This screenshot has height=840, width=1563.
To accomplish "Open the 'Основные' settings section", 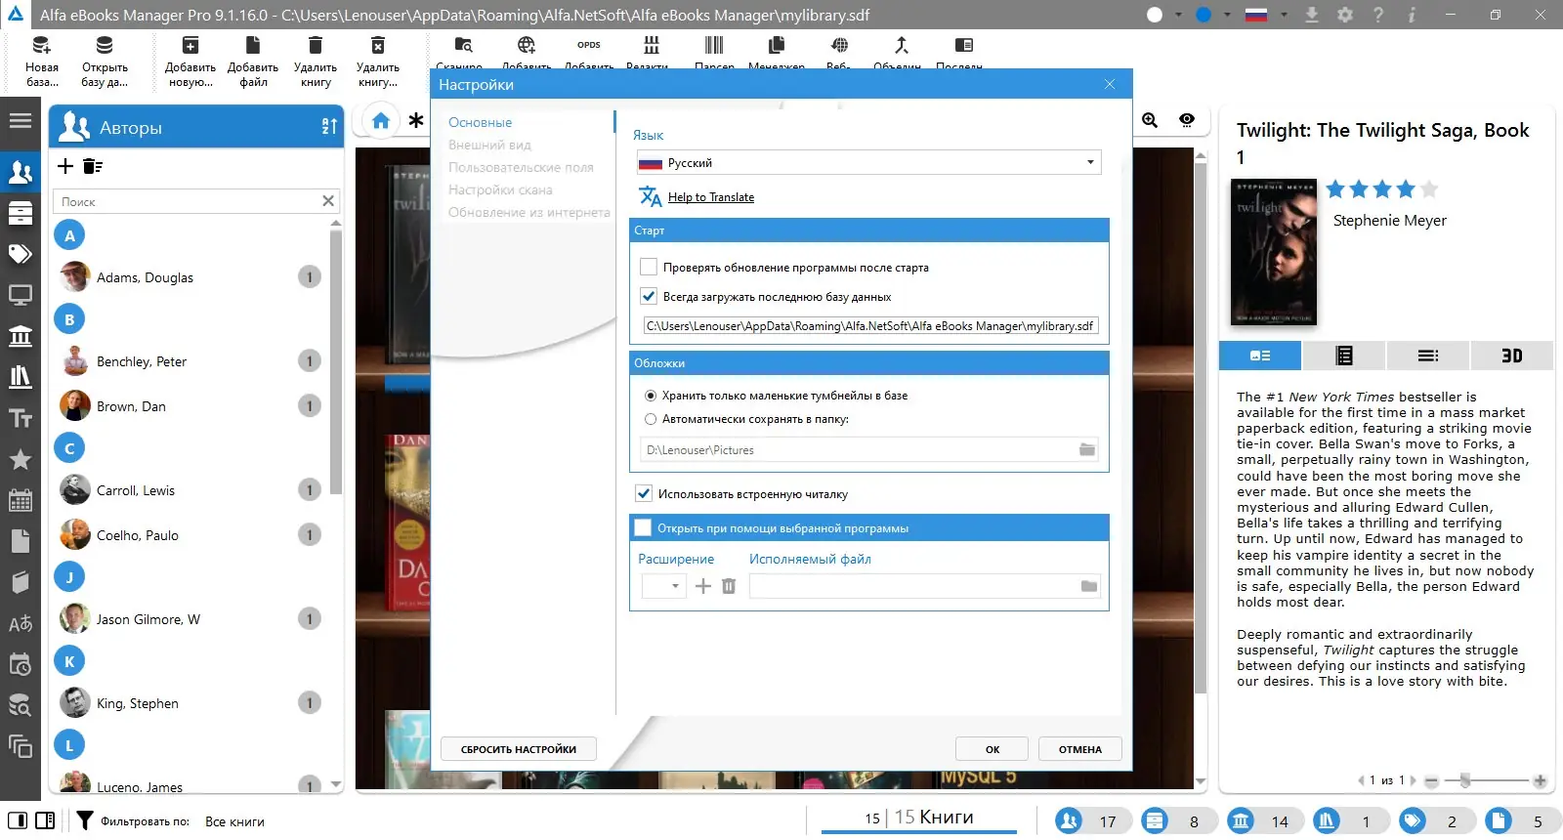I will (x=480, y=122).
